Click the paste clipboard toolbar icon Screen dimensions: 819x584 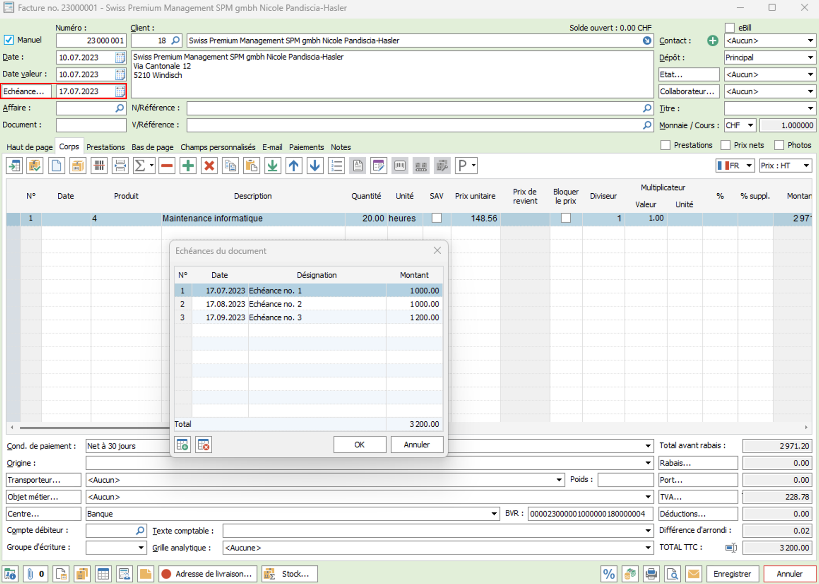tap(252, 166)
